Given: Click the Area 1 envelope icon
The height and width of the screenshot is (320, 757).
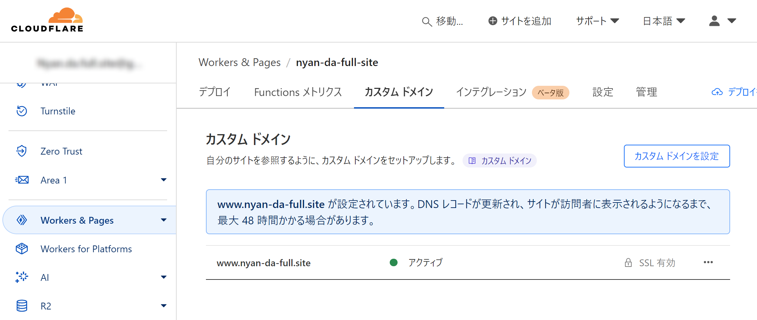Looking at the screenshot, I should click(x=22, y=180).
